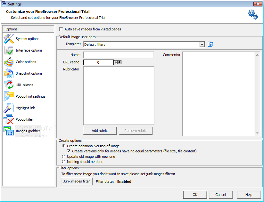The height and width of the screenshot is (202, 264).
Task: Click the Interface options gear icon
Action: tap(9, 50)
